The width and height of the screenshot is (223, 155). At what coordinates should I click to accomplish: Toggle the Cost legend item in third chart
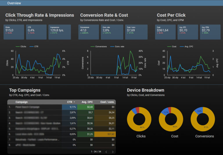click(172, 47)
